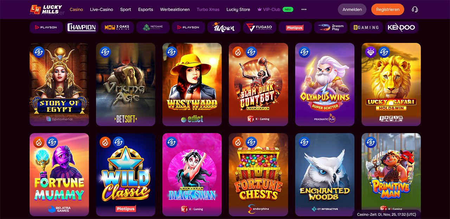Screen dimensions: 450x219
Task: Select the Dream Play provider logo
Action: [330, 27]
